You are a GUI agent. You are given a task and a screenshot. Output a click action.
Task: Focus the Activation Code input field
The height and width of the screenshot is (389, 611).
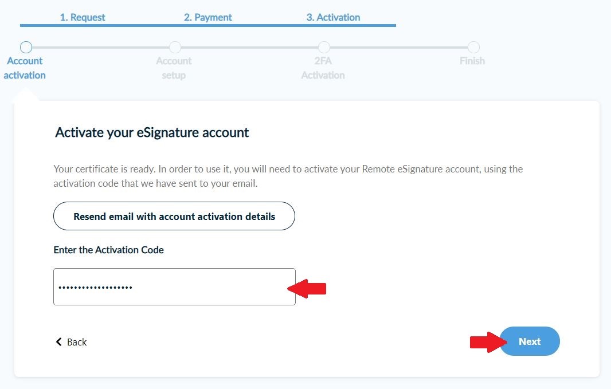tap(174, 286)
